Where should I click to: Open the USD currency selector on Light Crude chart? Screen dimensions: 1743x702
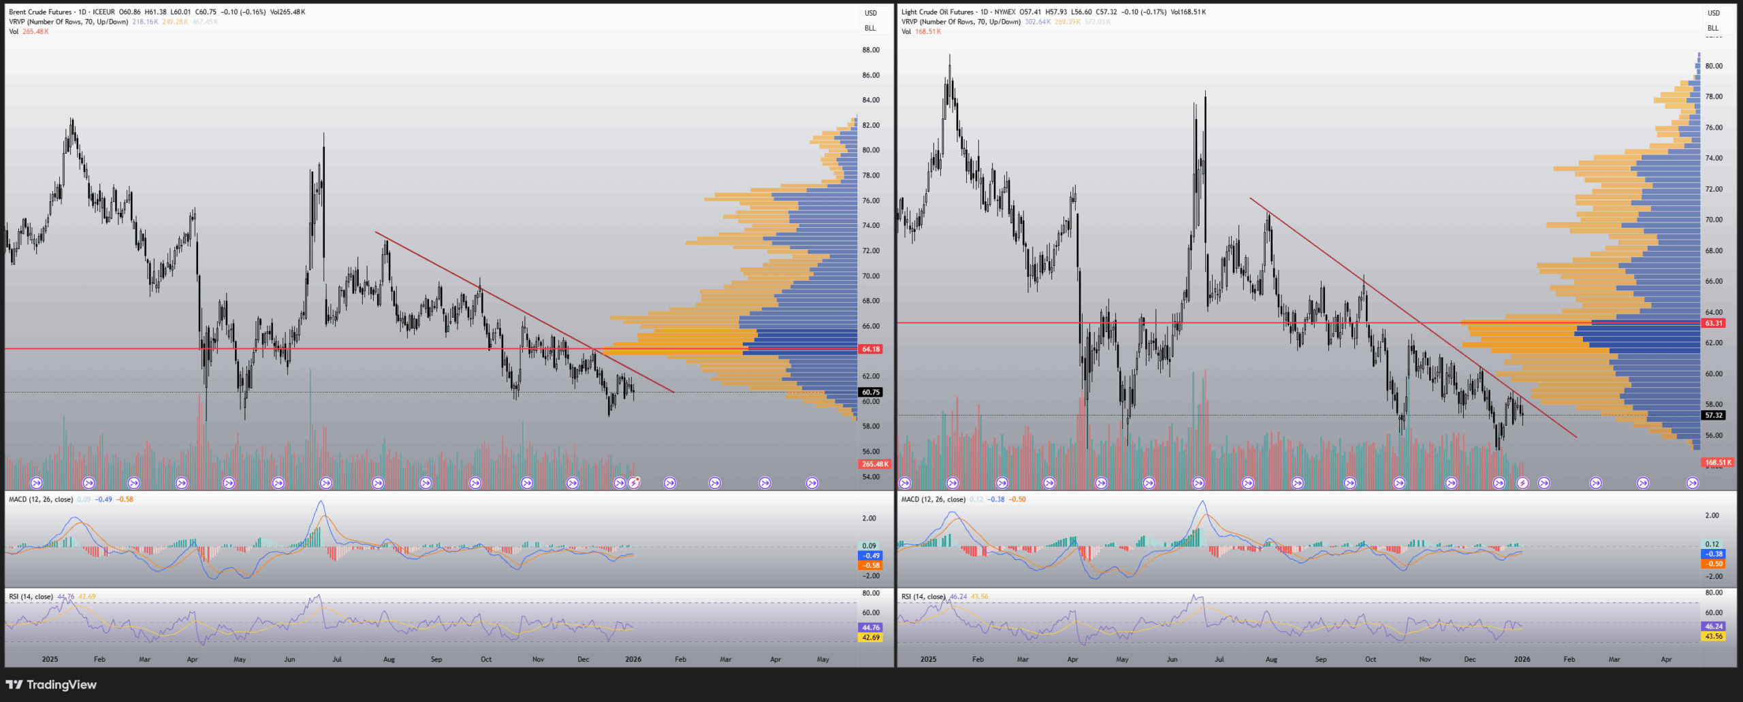(x=1713, y=13)
